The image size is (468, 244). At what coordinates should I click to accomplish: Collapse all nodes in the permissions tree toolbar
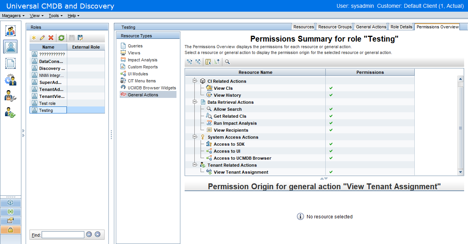point(198,61)
